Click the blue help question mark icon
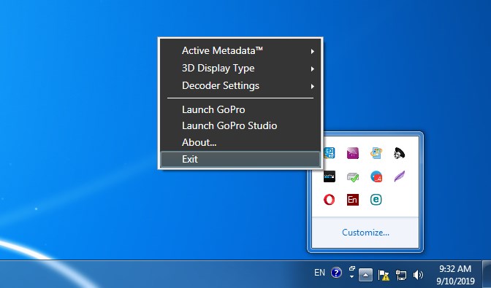Screen dimensions: 491x288 click(x=336, y=273)
